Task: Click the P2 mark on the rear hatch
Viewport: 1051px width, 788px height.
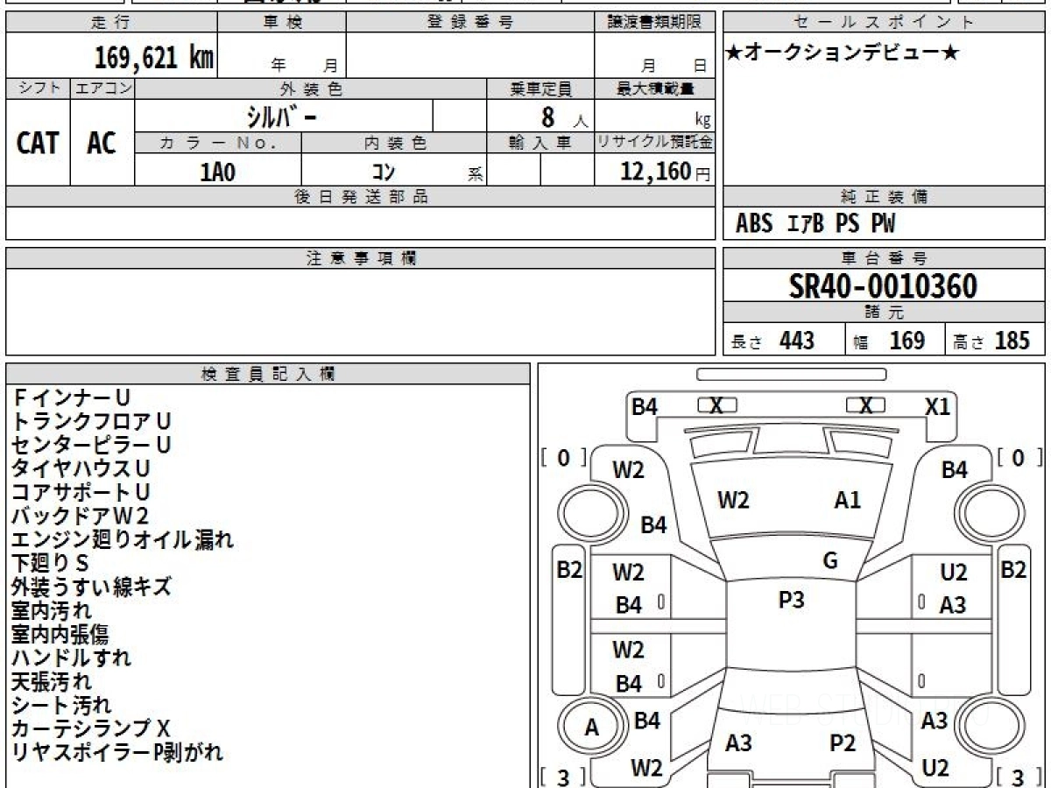Action: [843, 743]
